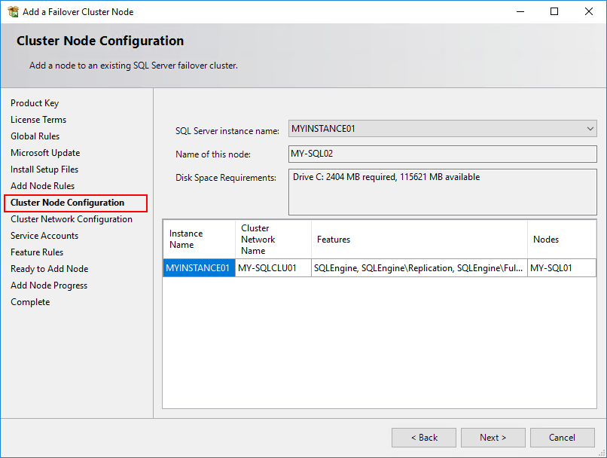The height and width of the screenshot is (458, 607).
Task: Select Global Rules in the step list
Action: pos(35,136)
